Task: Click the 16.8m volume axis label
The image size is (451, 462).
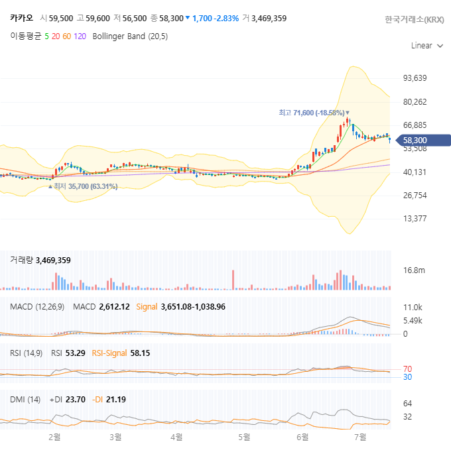Action: click(x=414, y=270)
